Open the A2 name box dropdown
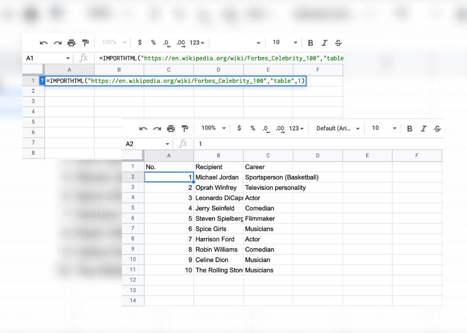467x333 pixels. pyautogui.click(x=167, y=144)
